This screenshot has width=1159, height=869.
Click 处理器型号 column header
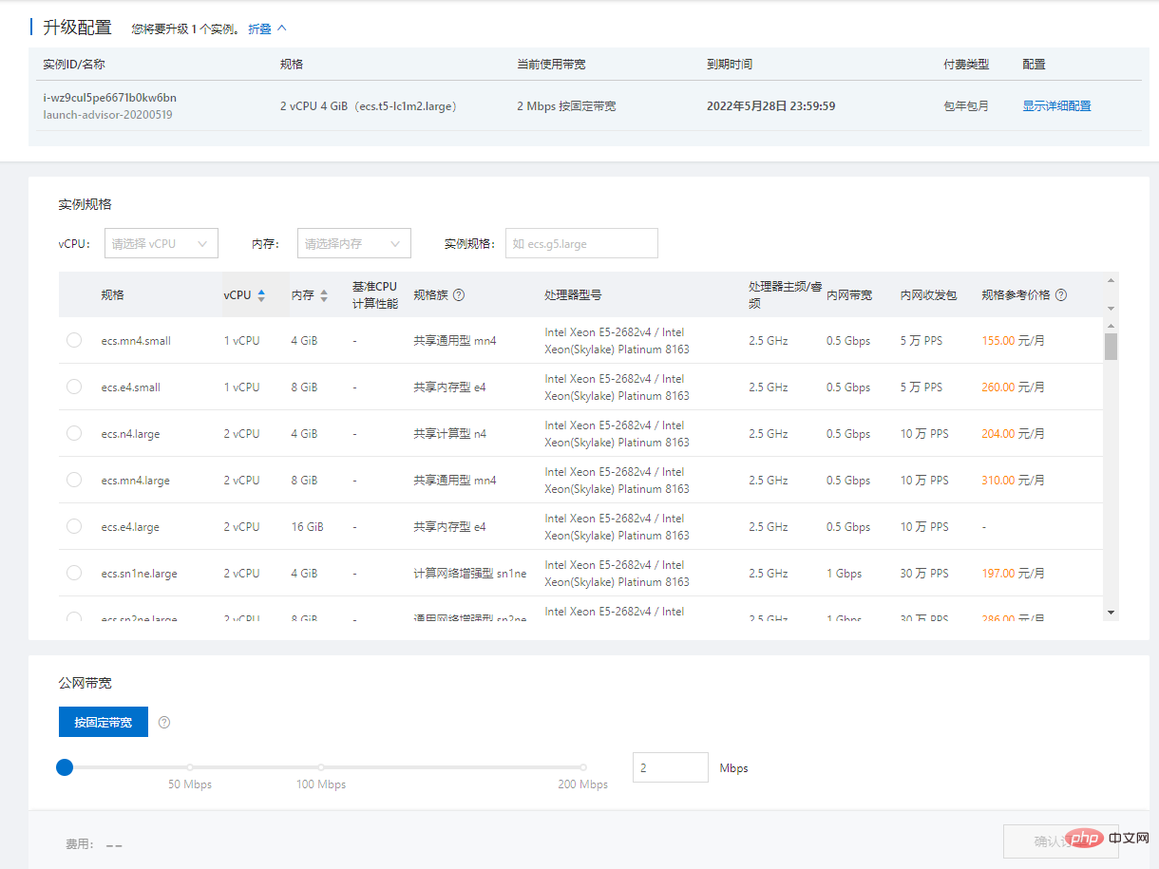[573, 295]
